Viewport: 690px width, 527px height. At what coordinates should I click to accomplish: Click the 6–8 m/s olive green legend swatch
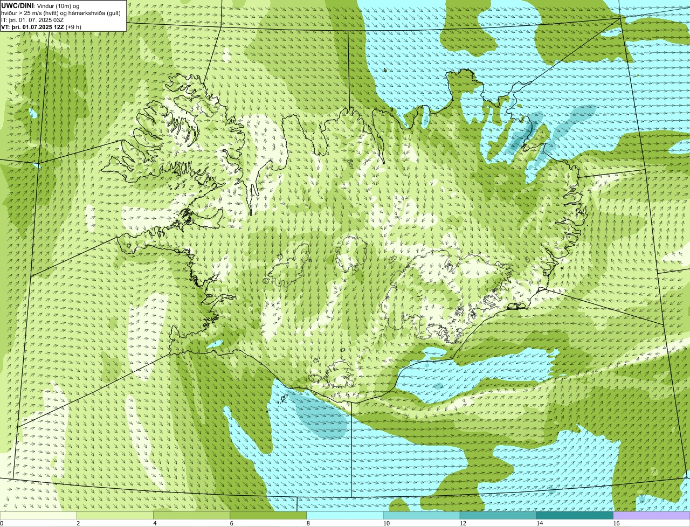268,515
